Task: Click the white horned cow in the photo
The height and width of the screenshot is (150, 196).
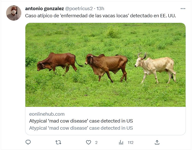Action: click(156, 66)
